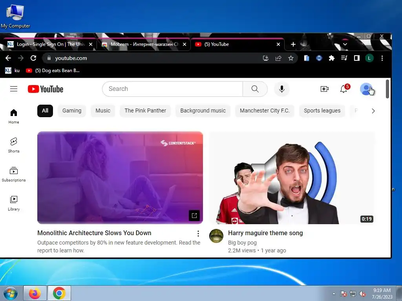Viewport: 402px width, 301px height.
Task: Show more filter chips with right arrow
Action: [373, 111]
